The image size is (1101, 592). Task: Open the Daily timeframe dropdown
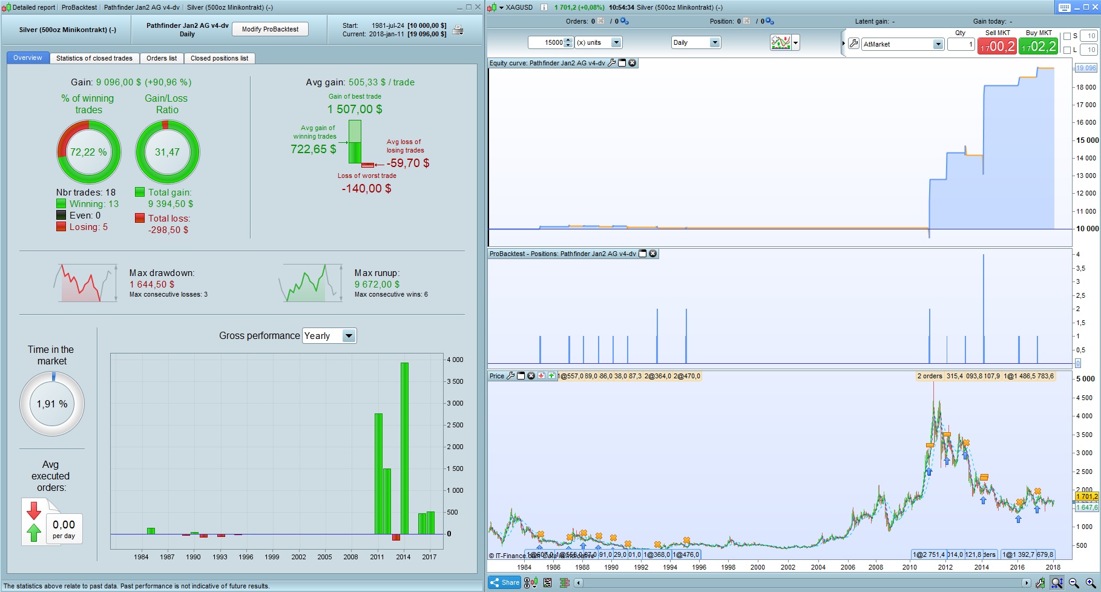click(696, 42)
